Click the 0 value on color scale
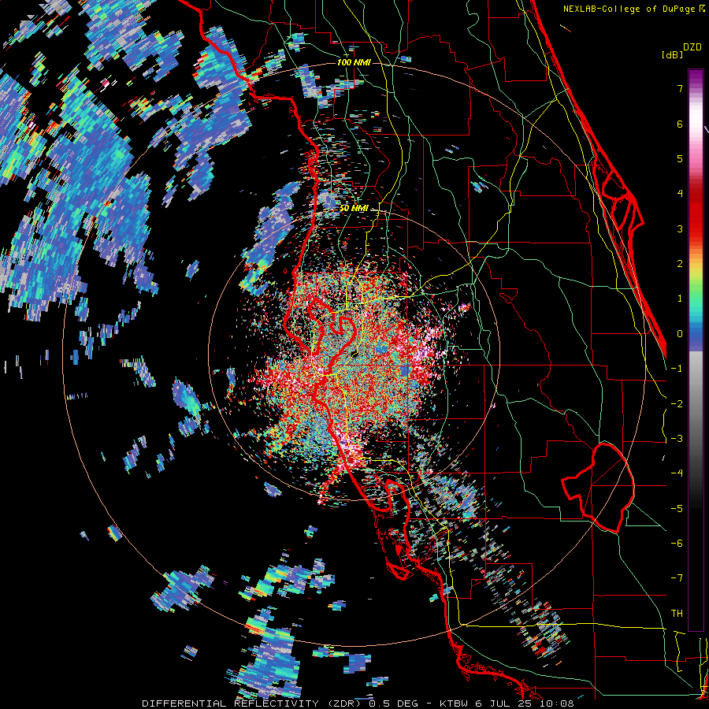Screen dimensions: 709x709 tap(680, 334)
